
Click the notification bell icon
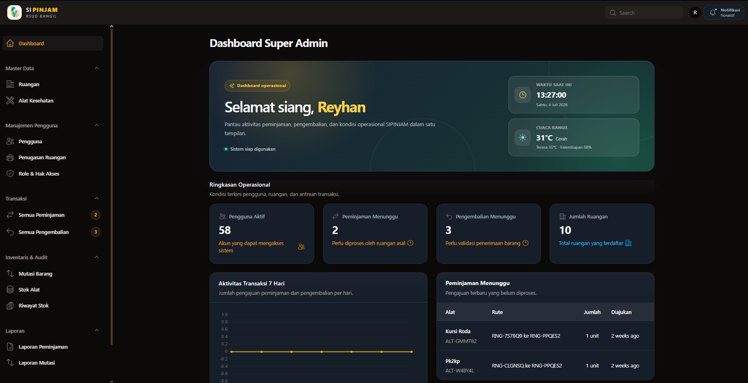(x=713, y=13)
